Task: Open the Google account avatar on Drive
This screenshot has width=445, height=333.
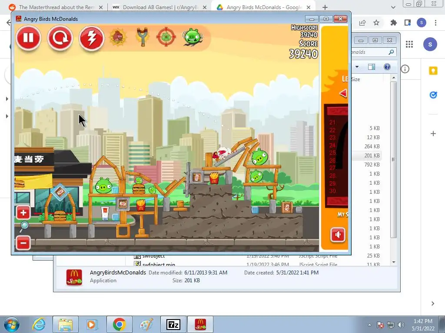Action: click(x=430, y=44)
